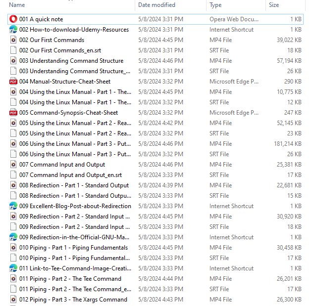Select 002 How-to-download-Udemy-Resources file name
This screenshot has width=312, height=306.
click(x=74, y=30)
